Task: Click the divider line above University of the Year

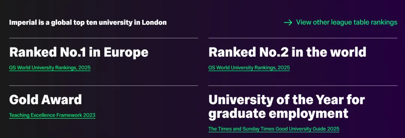Action: coord(303,85)
